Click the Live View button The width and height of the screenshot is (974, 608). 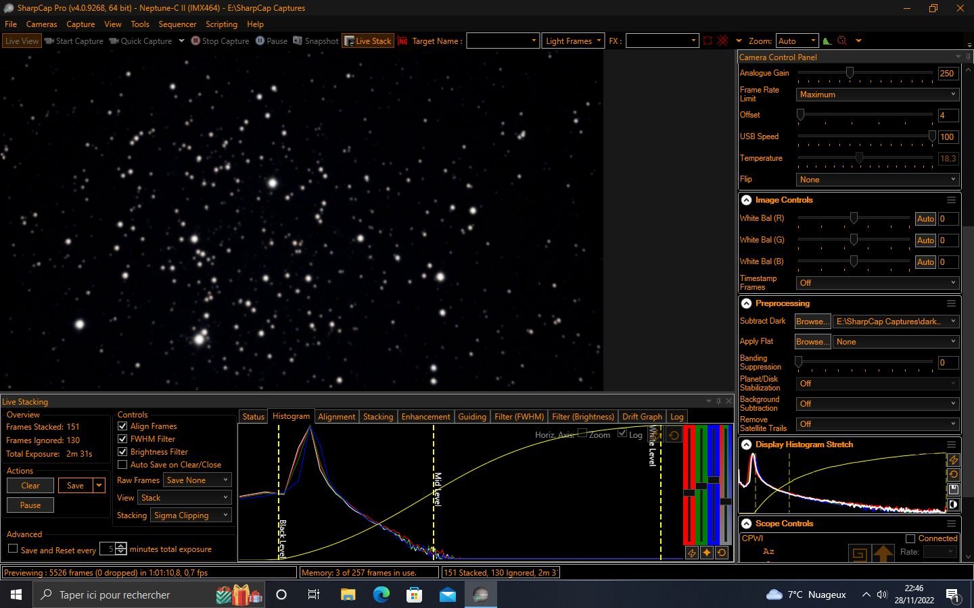[x=22, y=41]
